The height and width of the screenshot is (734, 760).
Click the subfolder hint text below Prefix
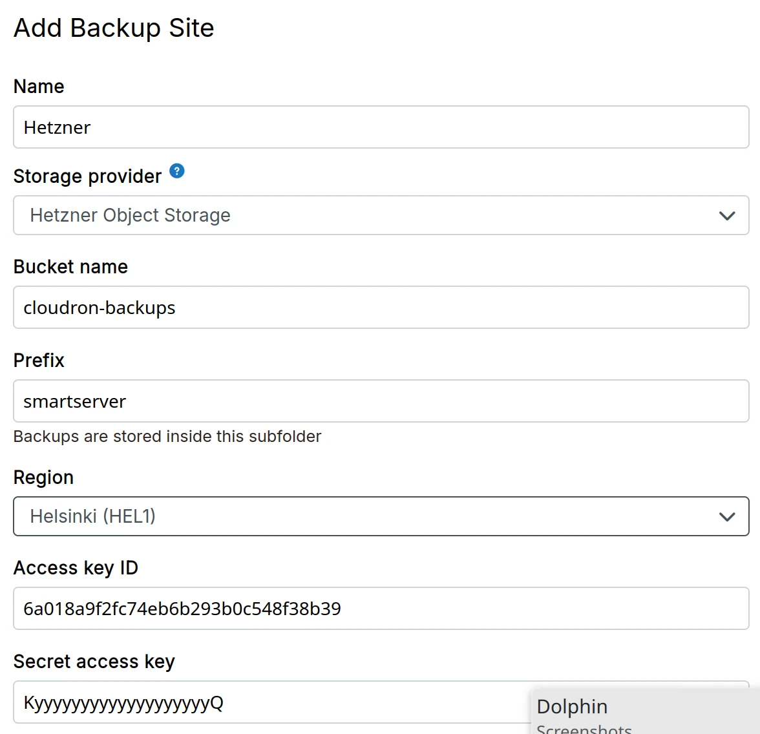coord(167,437)
